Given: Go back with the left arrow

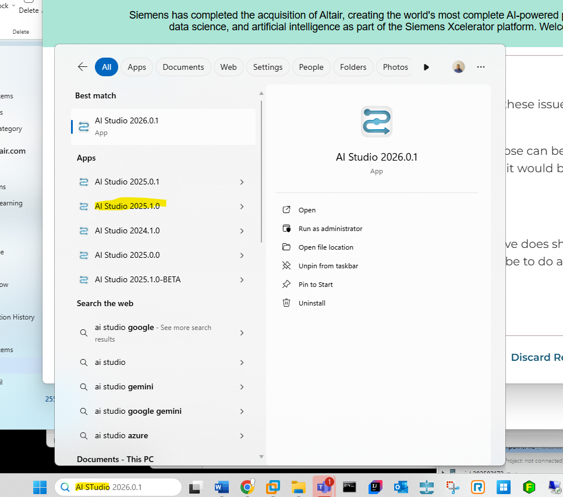Looking at the screenshot, I should [x=83, y=67].
